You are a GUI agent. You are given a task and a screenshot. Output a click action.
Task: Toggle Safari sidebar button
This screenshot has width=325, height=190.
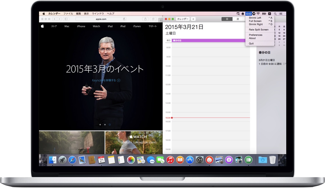point(66,19)
